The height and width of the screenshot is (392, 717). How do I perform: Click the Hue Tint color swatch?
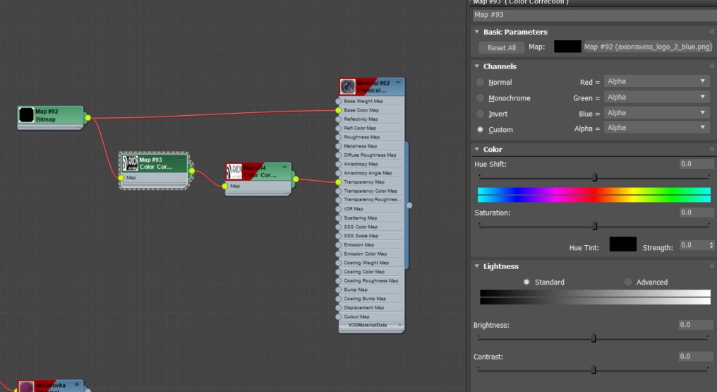[623, 244]
